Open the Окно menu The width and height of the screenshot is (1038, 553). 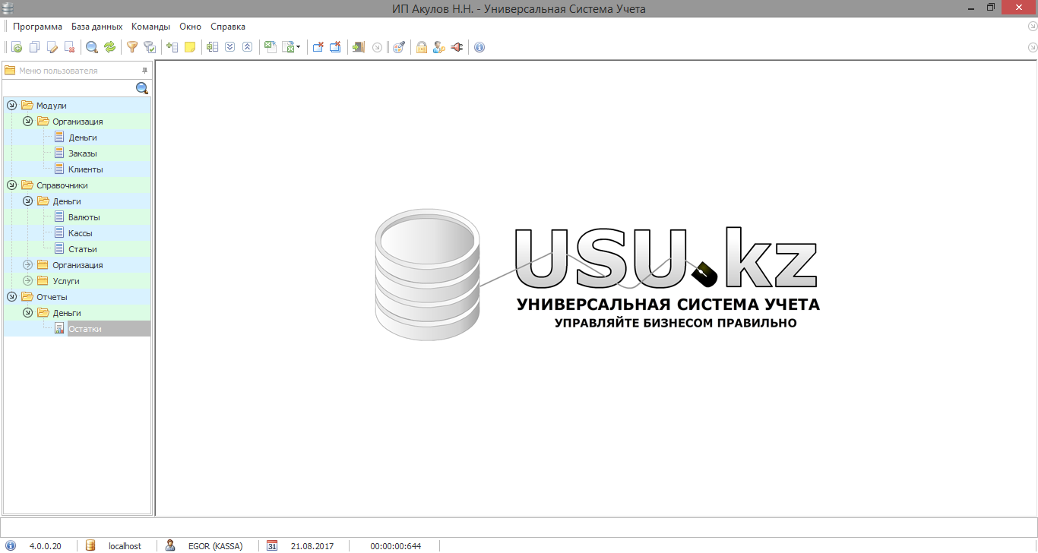click(190, 27)
